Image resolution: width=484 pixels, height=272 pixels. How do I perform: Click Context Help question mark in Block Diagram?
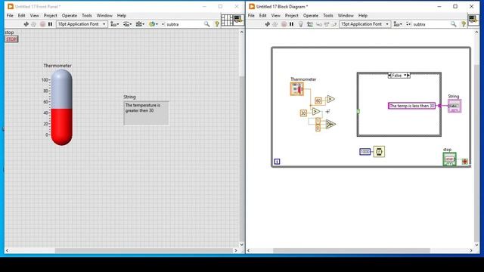(464, 24)
